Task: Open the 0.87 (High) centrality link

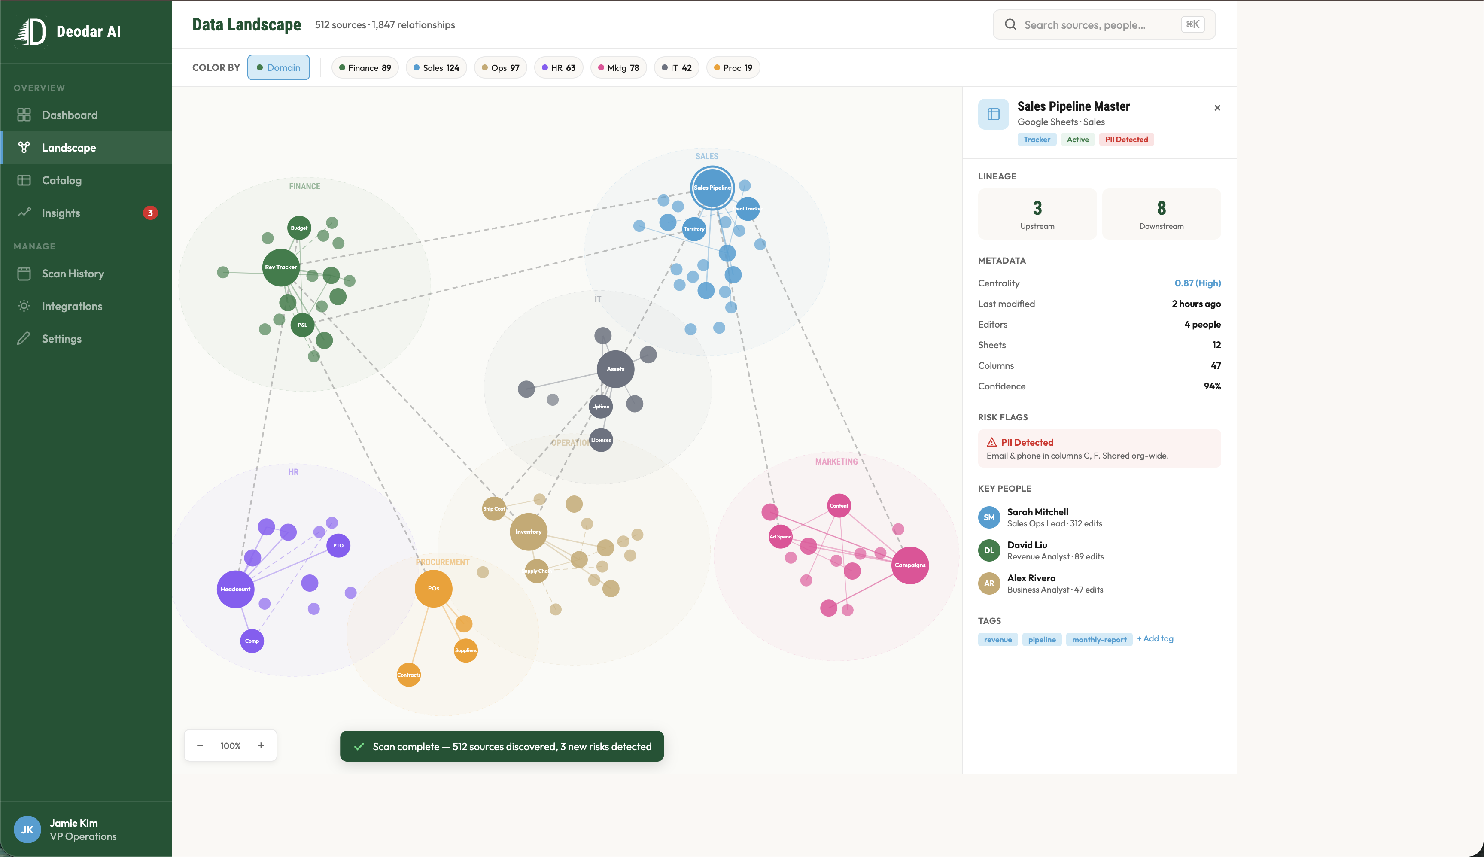Action: (1197, 283)
